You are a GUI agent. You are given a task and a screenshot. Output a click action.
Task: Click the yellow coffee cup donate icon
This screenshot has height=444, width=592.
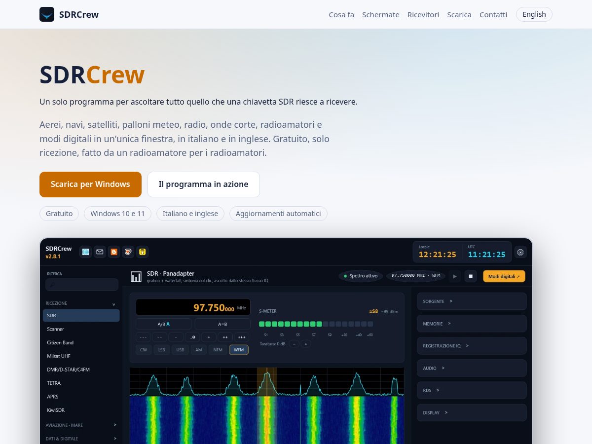pos(143,252)
